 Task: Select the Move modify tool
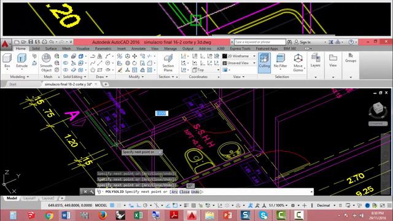[x=134, y=56]
